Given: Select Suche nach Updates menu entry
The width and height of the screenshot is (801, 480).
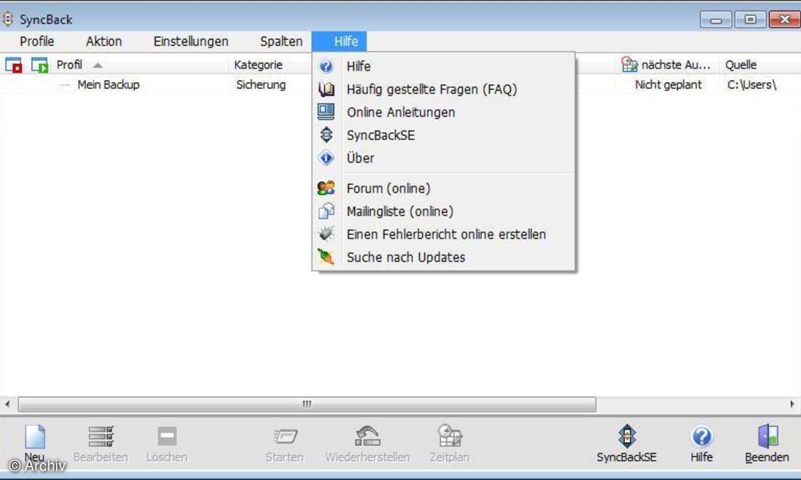Looking at the screenshot, I should [406, 257].
